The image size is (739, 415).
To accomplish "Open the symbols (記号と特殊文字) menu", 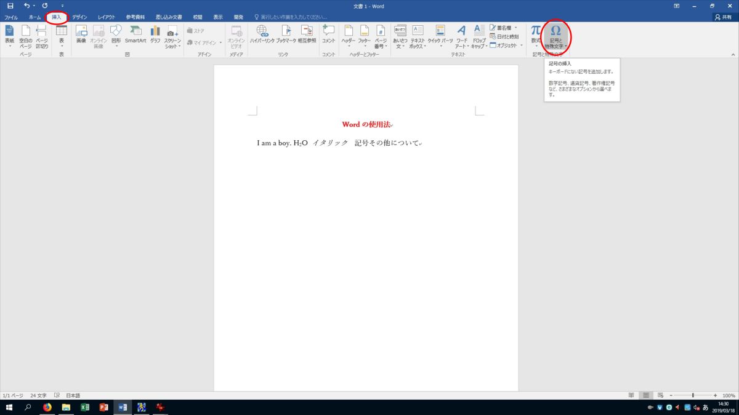I will pos(555,37).
